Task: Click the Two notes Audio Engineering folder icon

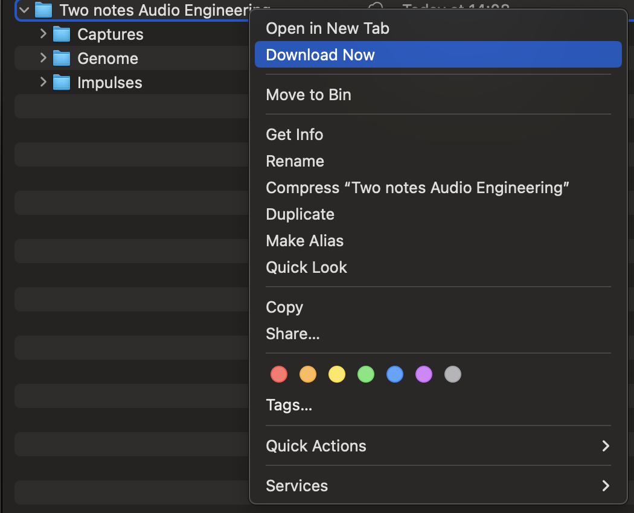Action: [x=43, y=10]
